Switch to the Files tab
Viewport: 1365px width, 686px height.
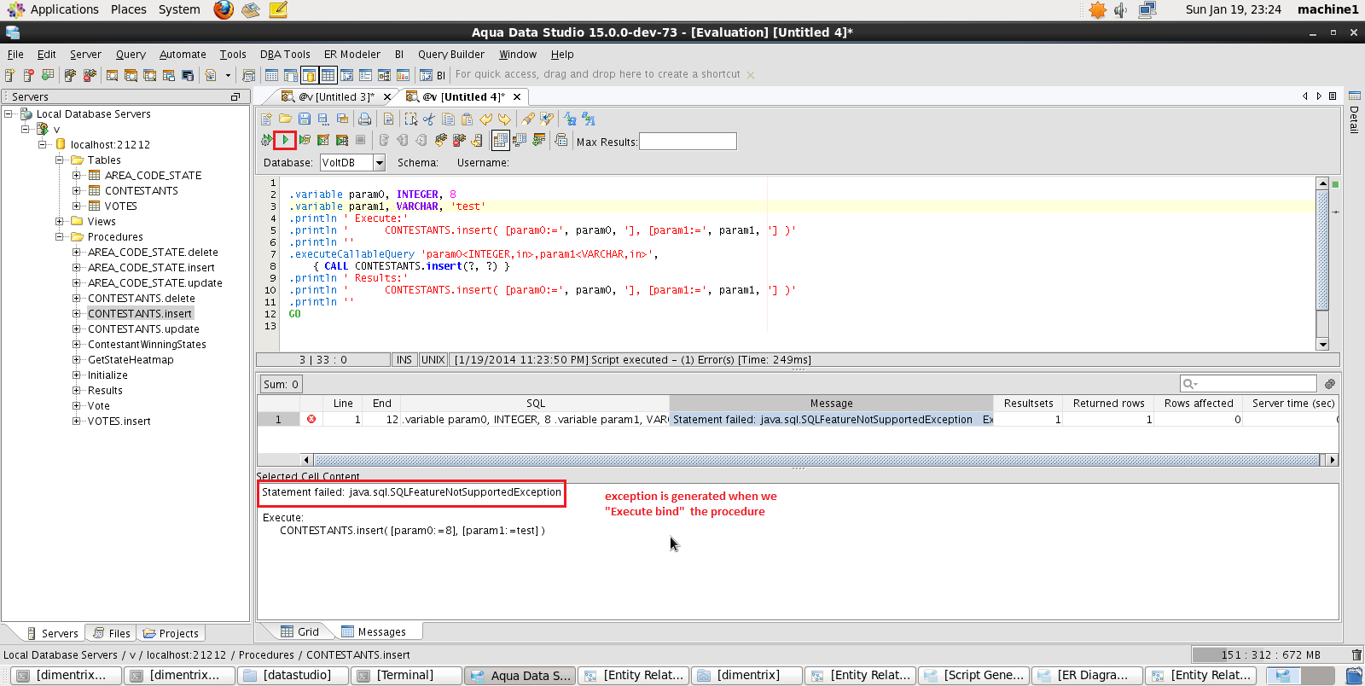pyautogui.click(x=112, y=634)
